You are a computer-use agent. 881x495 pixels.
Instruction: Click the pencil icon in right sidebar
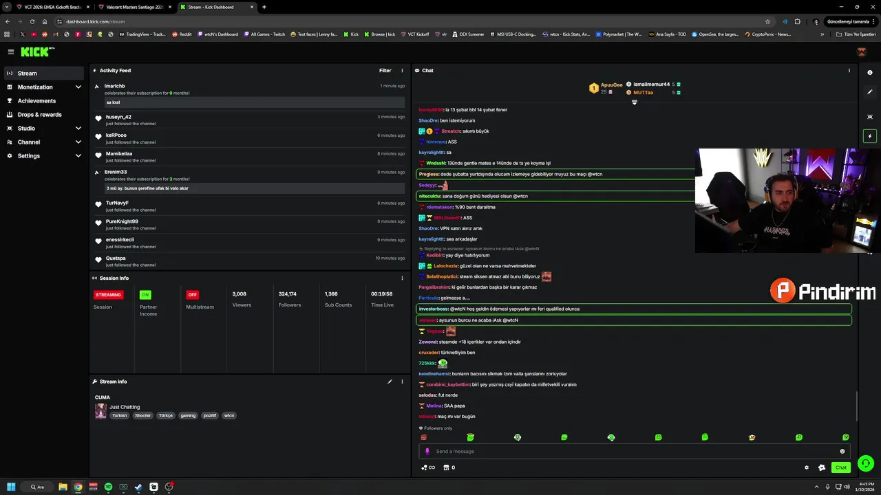870,91
